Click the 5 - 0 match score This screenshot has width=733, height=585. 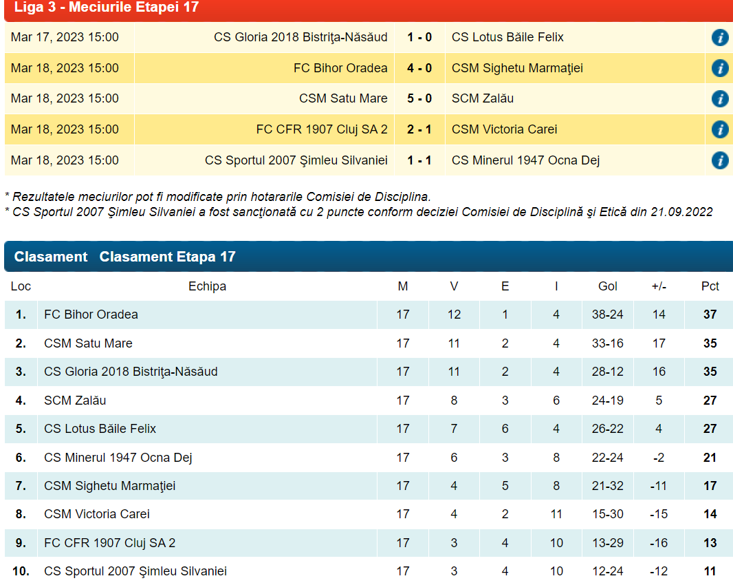(x=419, y=98)
